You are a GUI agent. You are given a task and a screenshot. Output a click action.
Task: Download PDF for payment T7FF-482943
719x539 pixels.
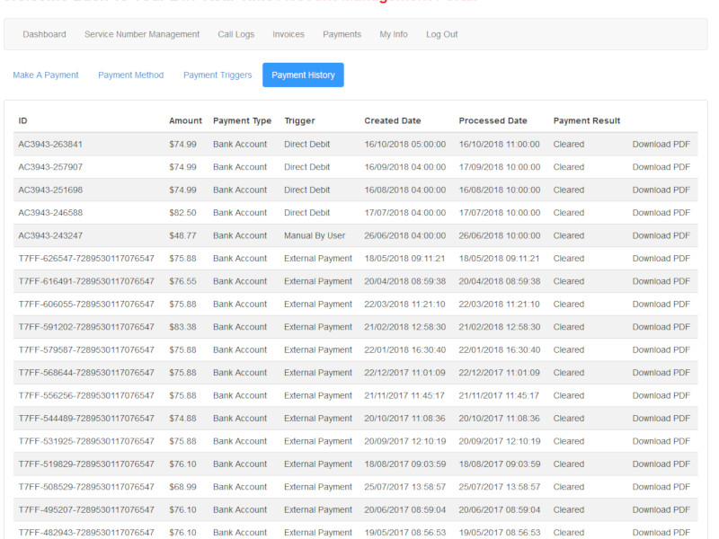point(661,532)
